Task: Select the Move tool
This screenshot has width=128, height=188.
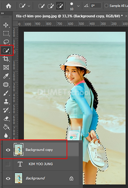Action: point(6,25)
